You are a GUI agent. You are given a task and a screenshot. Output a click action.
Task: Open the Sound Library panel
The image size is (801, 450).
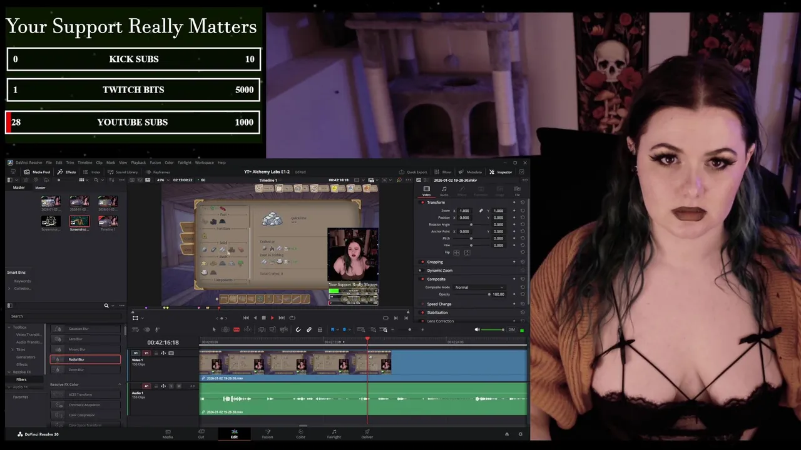[123, 172]
